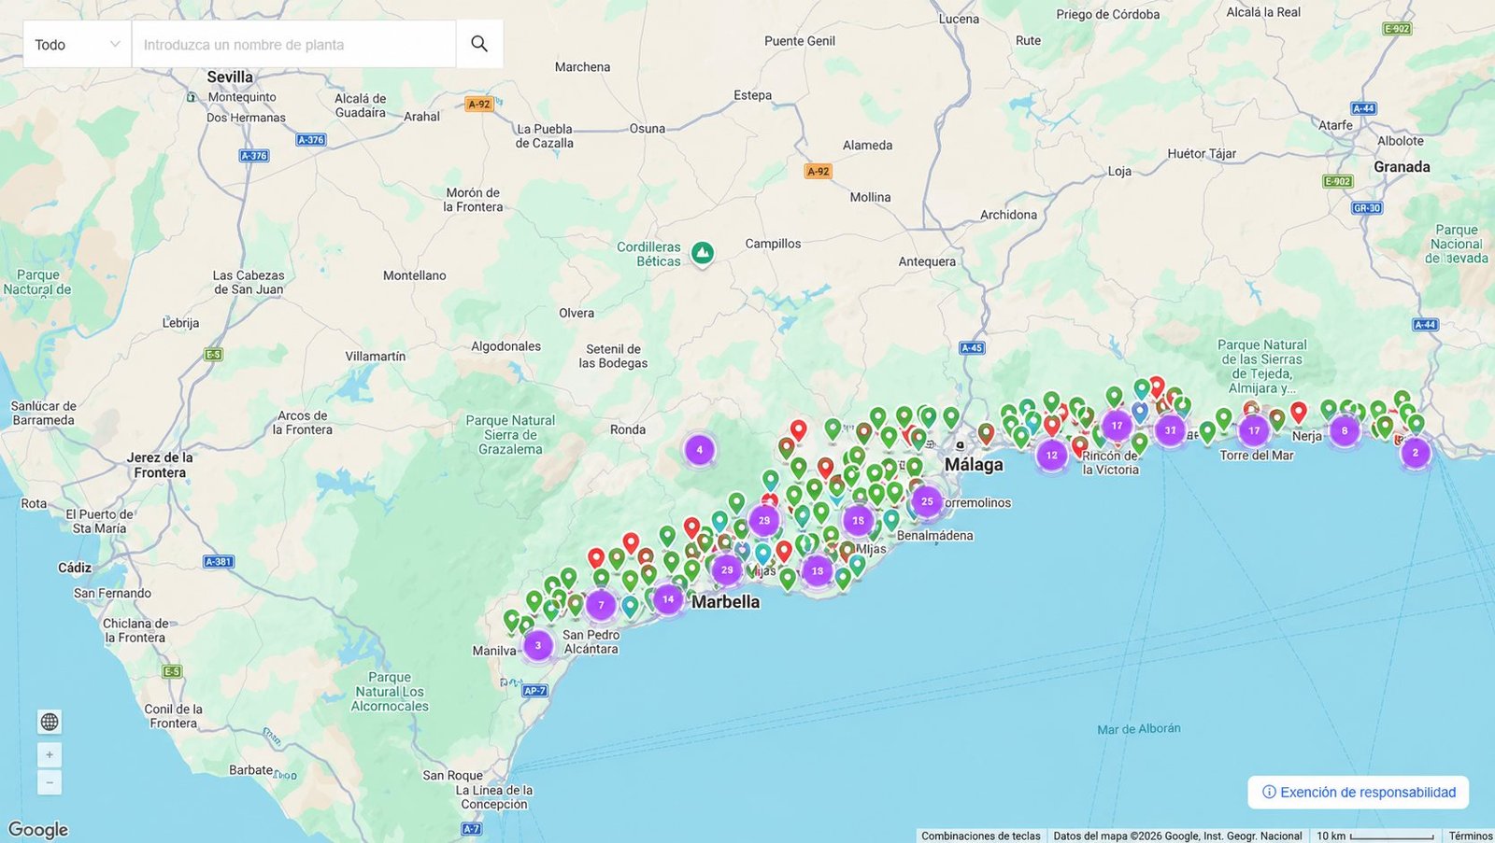Open Exención de responsabilidad notice
The width and height of the screenshot is (1495, 843).
[1359, 792]
